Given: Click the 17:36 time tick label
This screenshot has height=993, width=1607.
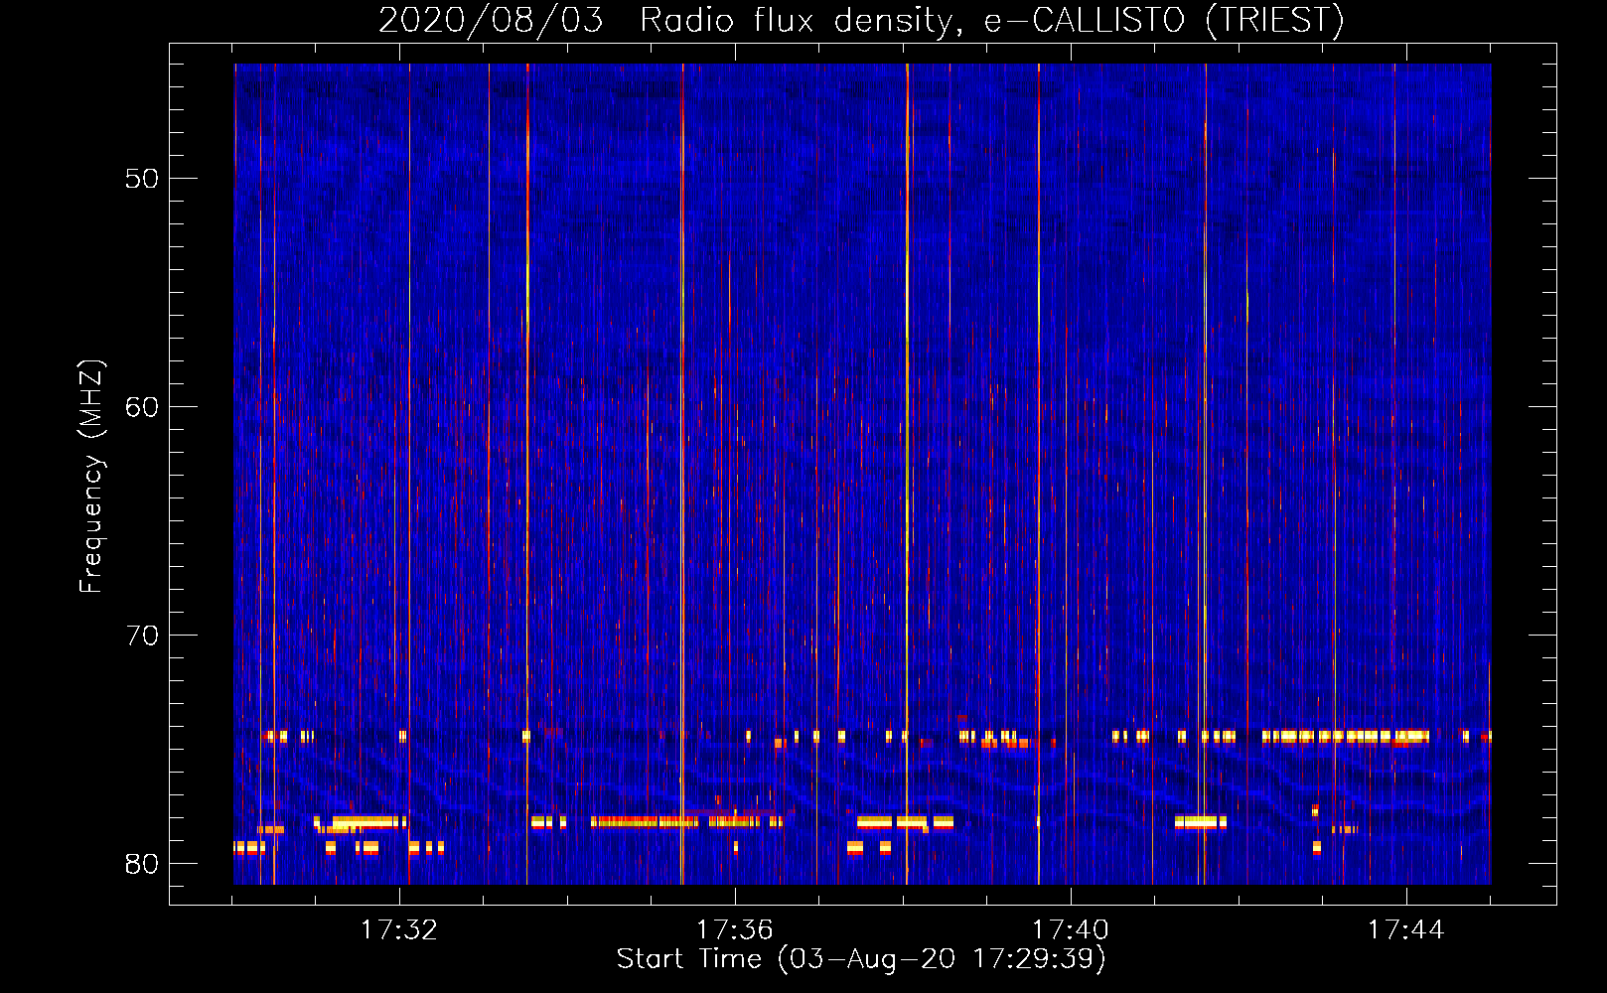Looking at the screenshot, I should tap(734, 930).
